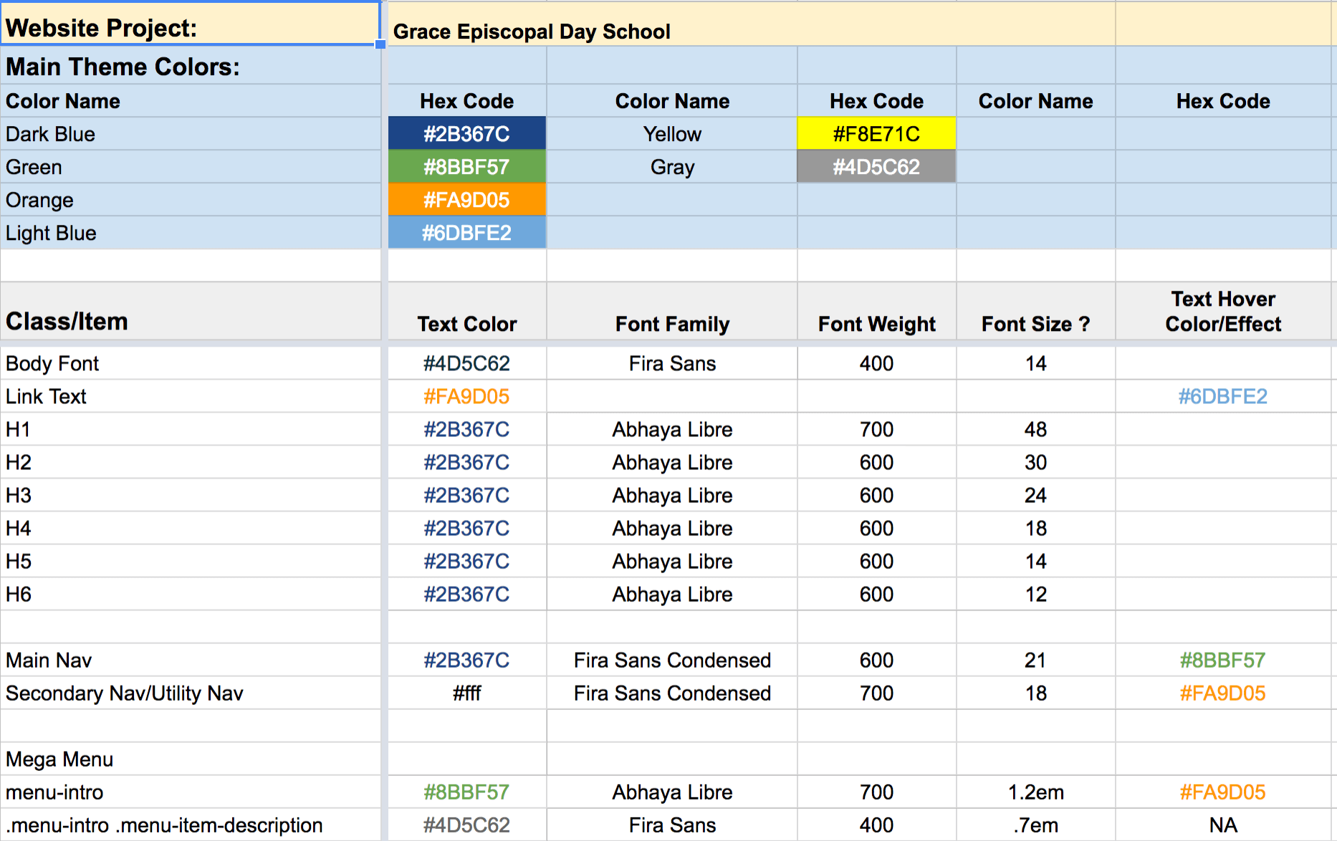Viewport: 1337px width, 841px height.
Task: Click the '#fff' text color cell
Action: [466, 693]
